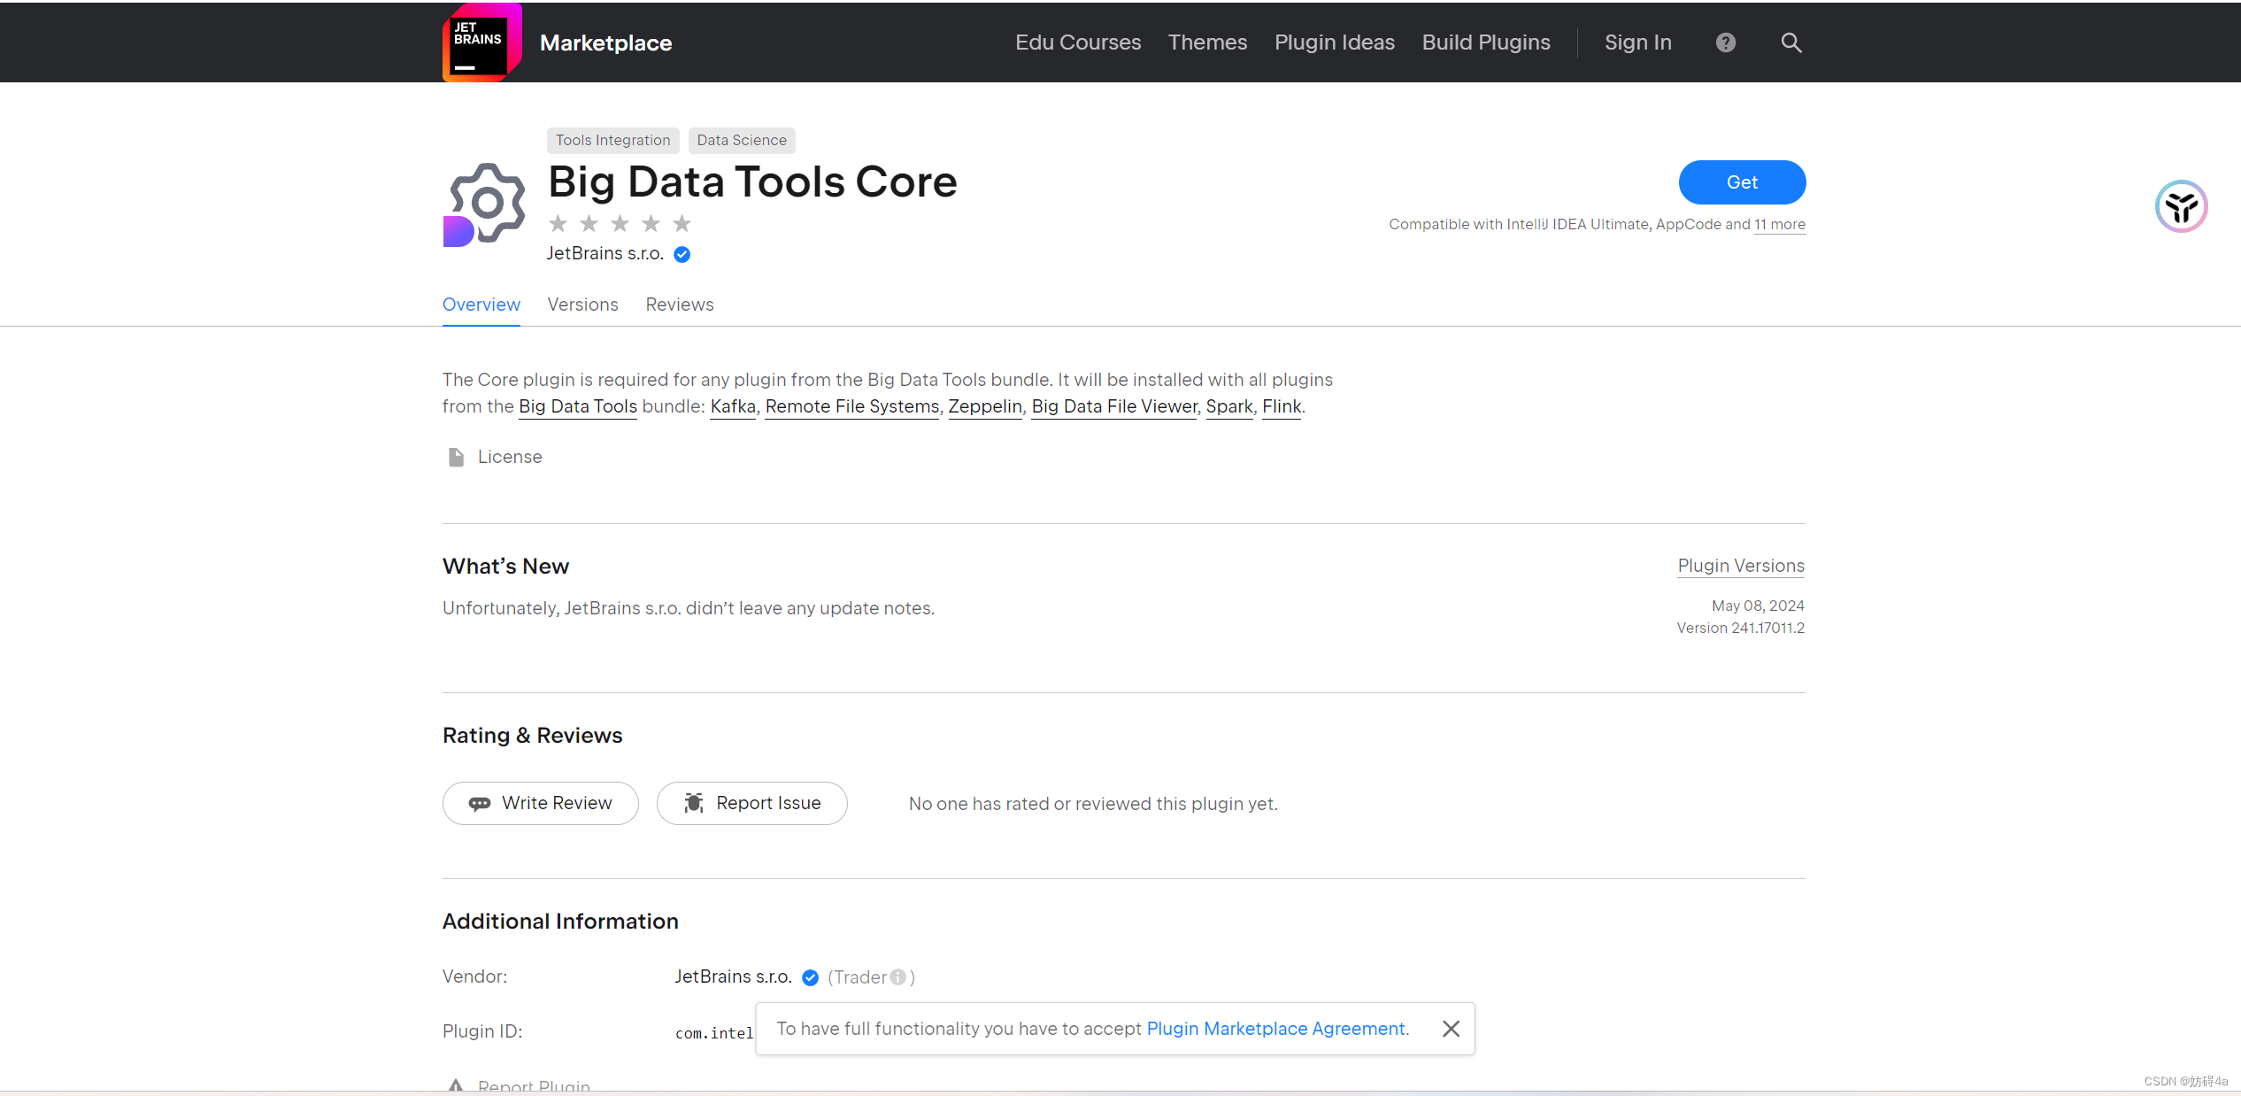
Task: Follow the Kafka plugin link
Action: pos(733,406)
